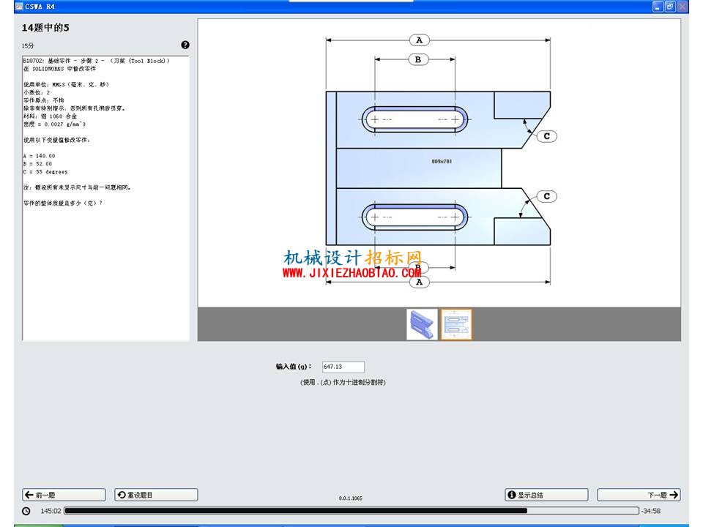
Task: Select the top view drawing thumbnail
Action: tap(456, 324)
